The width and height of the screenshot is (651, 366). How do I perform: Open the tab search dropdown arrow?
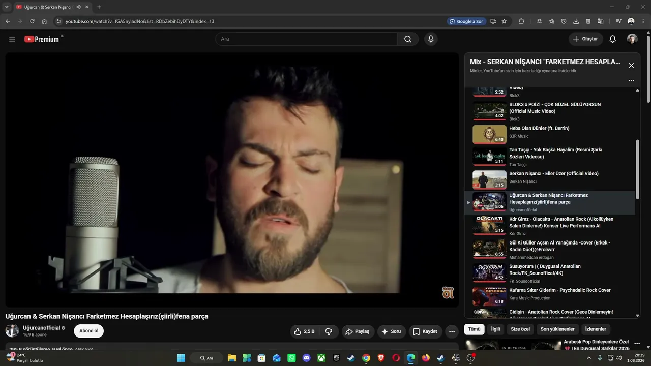7,7
